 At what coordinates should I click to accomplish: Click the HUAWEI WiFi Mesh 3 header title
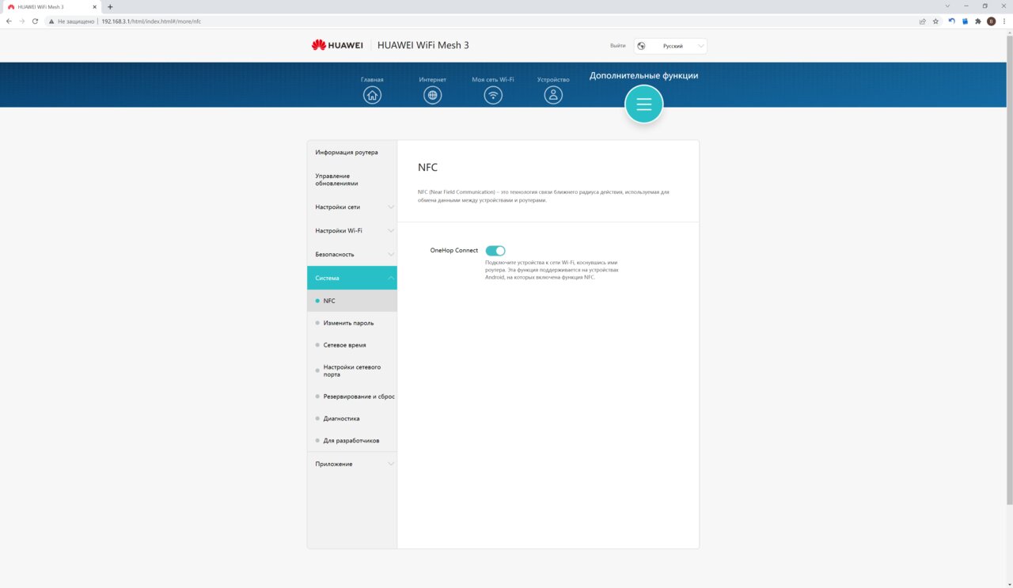423,45
